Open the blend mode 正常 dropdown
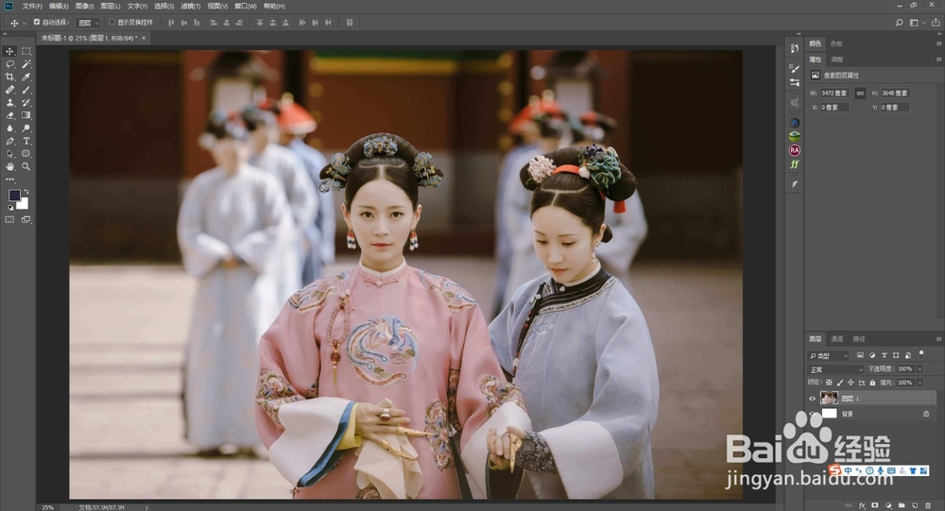The height and width of the screenshot is (511, 945). (x=836, y=369)
